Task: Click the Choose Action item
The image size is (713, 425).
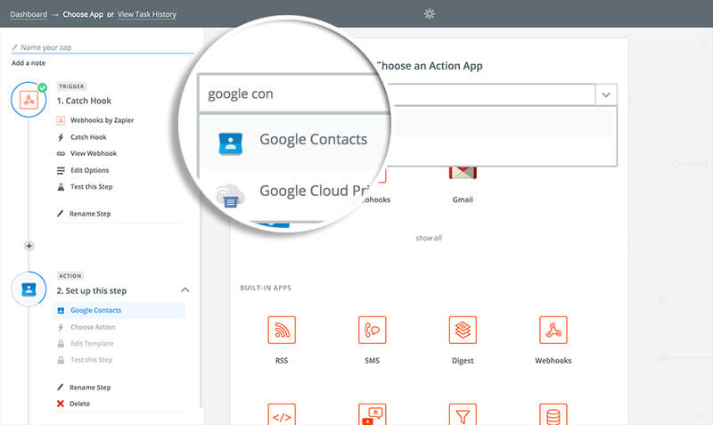Action: (93, 327)
